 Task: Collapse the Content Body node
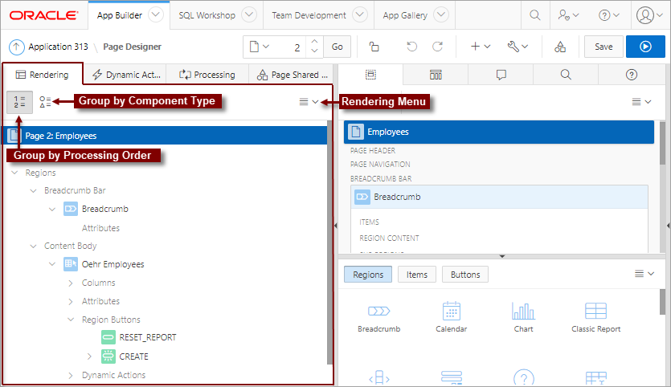coord(34,246)
